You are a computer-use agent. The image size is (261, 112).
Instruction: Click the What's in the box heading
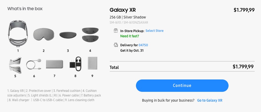(x=25, y=9)
